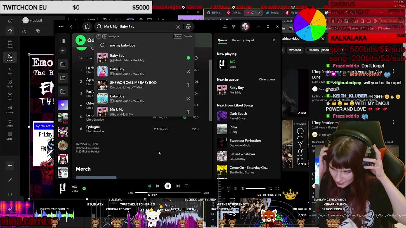
Task: Play the Odyssée album with green button
Action: tap(81, 40)
